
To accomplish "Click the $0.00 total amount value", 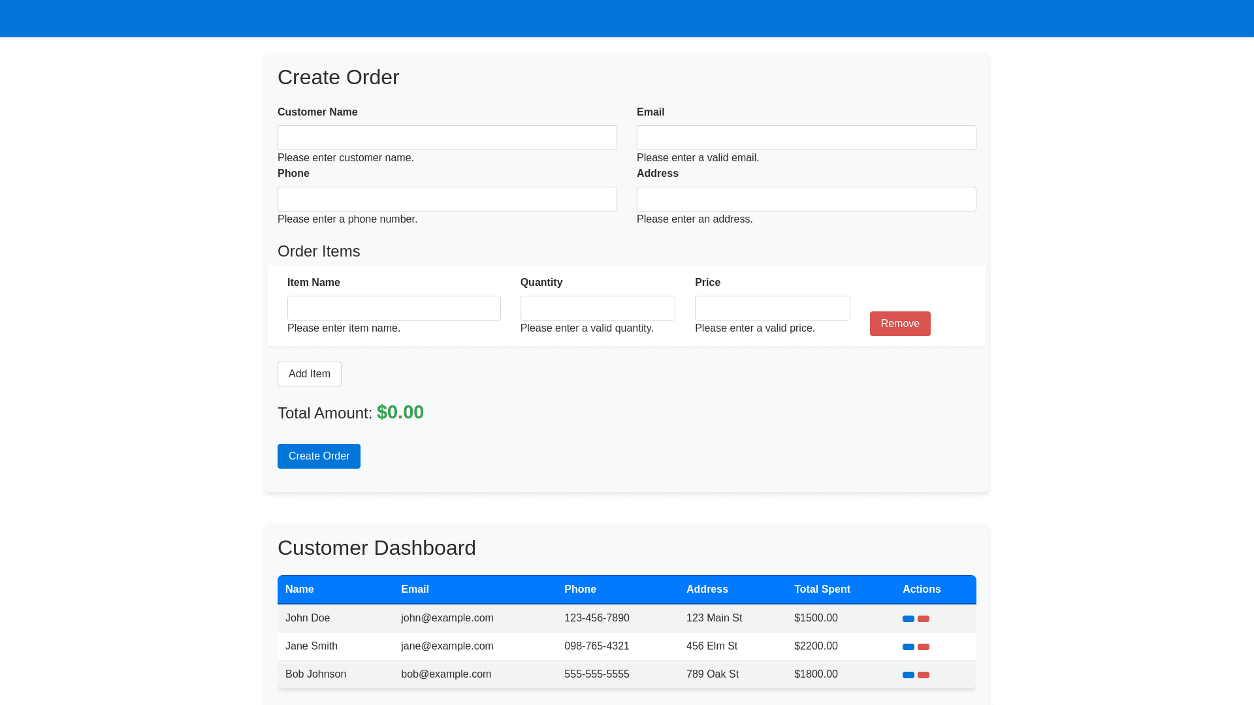I will click(400, 413).
